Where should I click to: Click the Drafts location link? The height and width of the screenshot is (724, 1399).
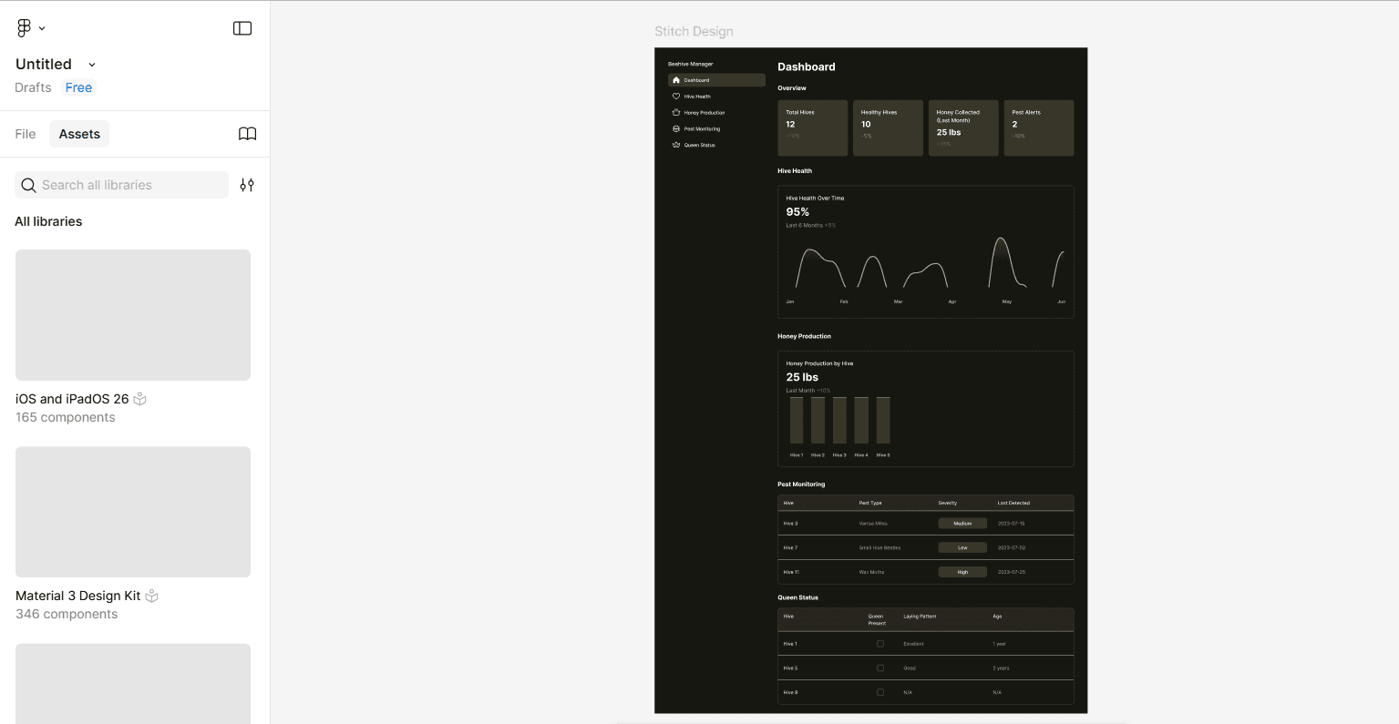33,87
